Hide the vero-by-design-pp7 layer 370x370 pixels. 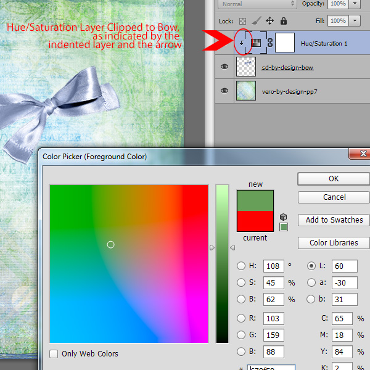coord(224,91)
